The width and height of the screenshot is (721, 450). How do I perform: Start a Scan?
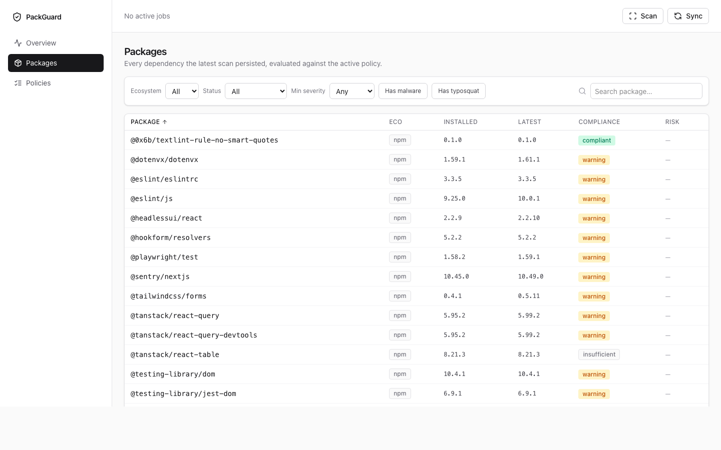tap(643, 16)
